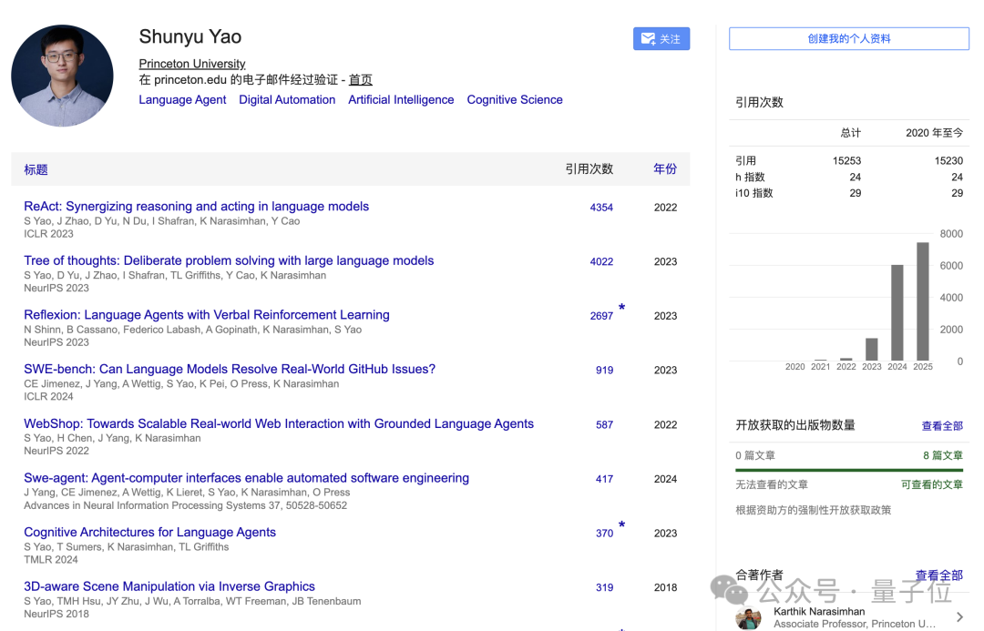This screenshot has width=984, height=631.
Task: Click the 2025 bar in citation chart
Action: pyautogui.click(x=923, y=300)
